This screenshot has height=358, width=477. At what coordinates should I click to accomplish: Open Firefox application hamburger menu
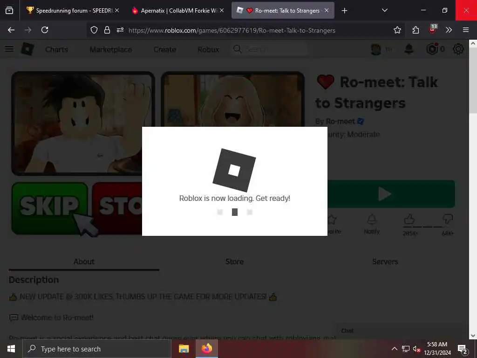[x=466, y=30]
